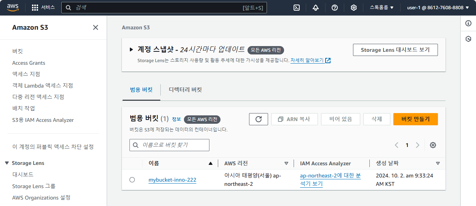Open the hexagon tools icon on right edge
The height and width of the screenshot is (206, 476).
tap(469, 39)
